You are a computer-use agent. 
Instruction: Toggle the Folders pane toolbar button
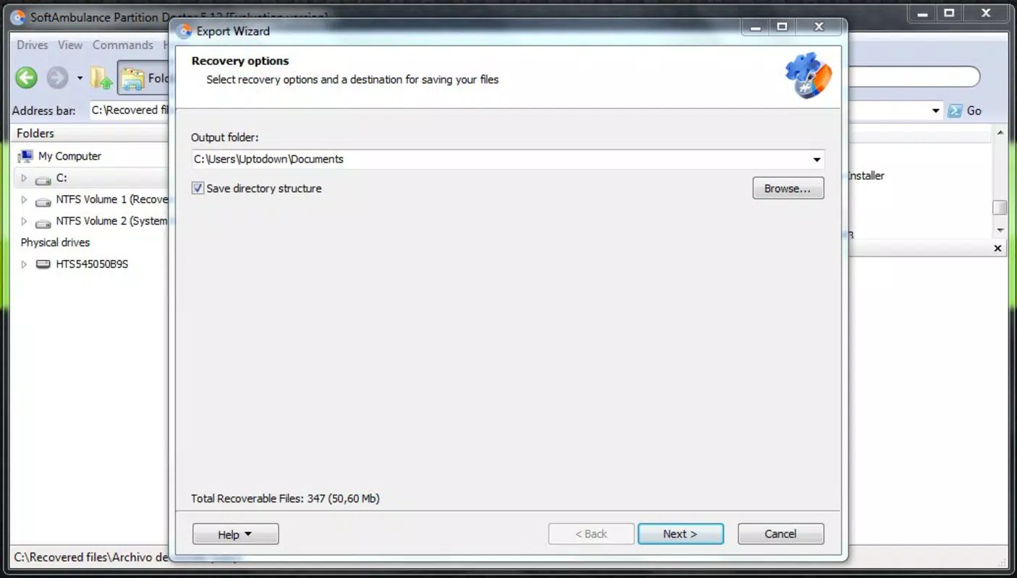coord(143,78)
